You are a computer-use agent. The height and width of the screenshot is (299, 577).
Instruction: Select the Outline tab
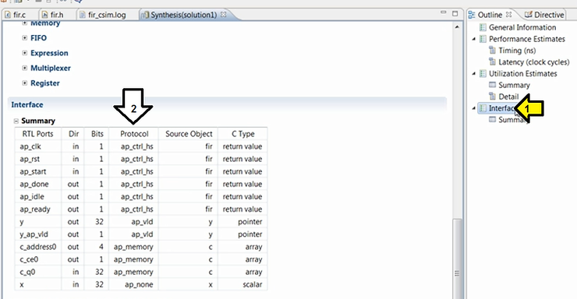(490, 15)
